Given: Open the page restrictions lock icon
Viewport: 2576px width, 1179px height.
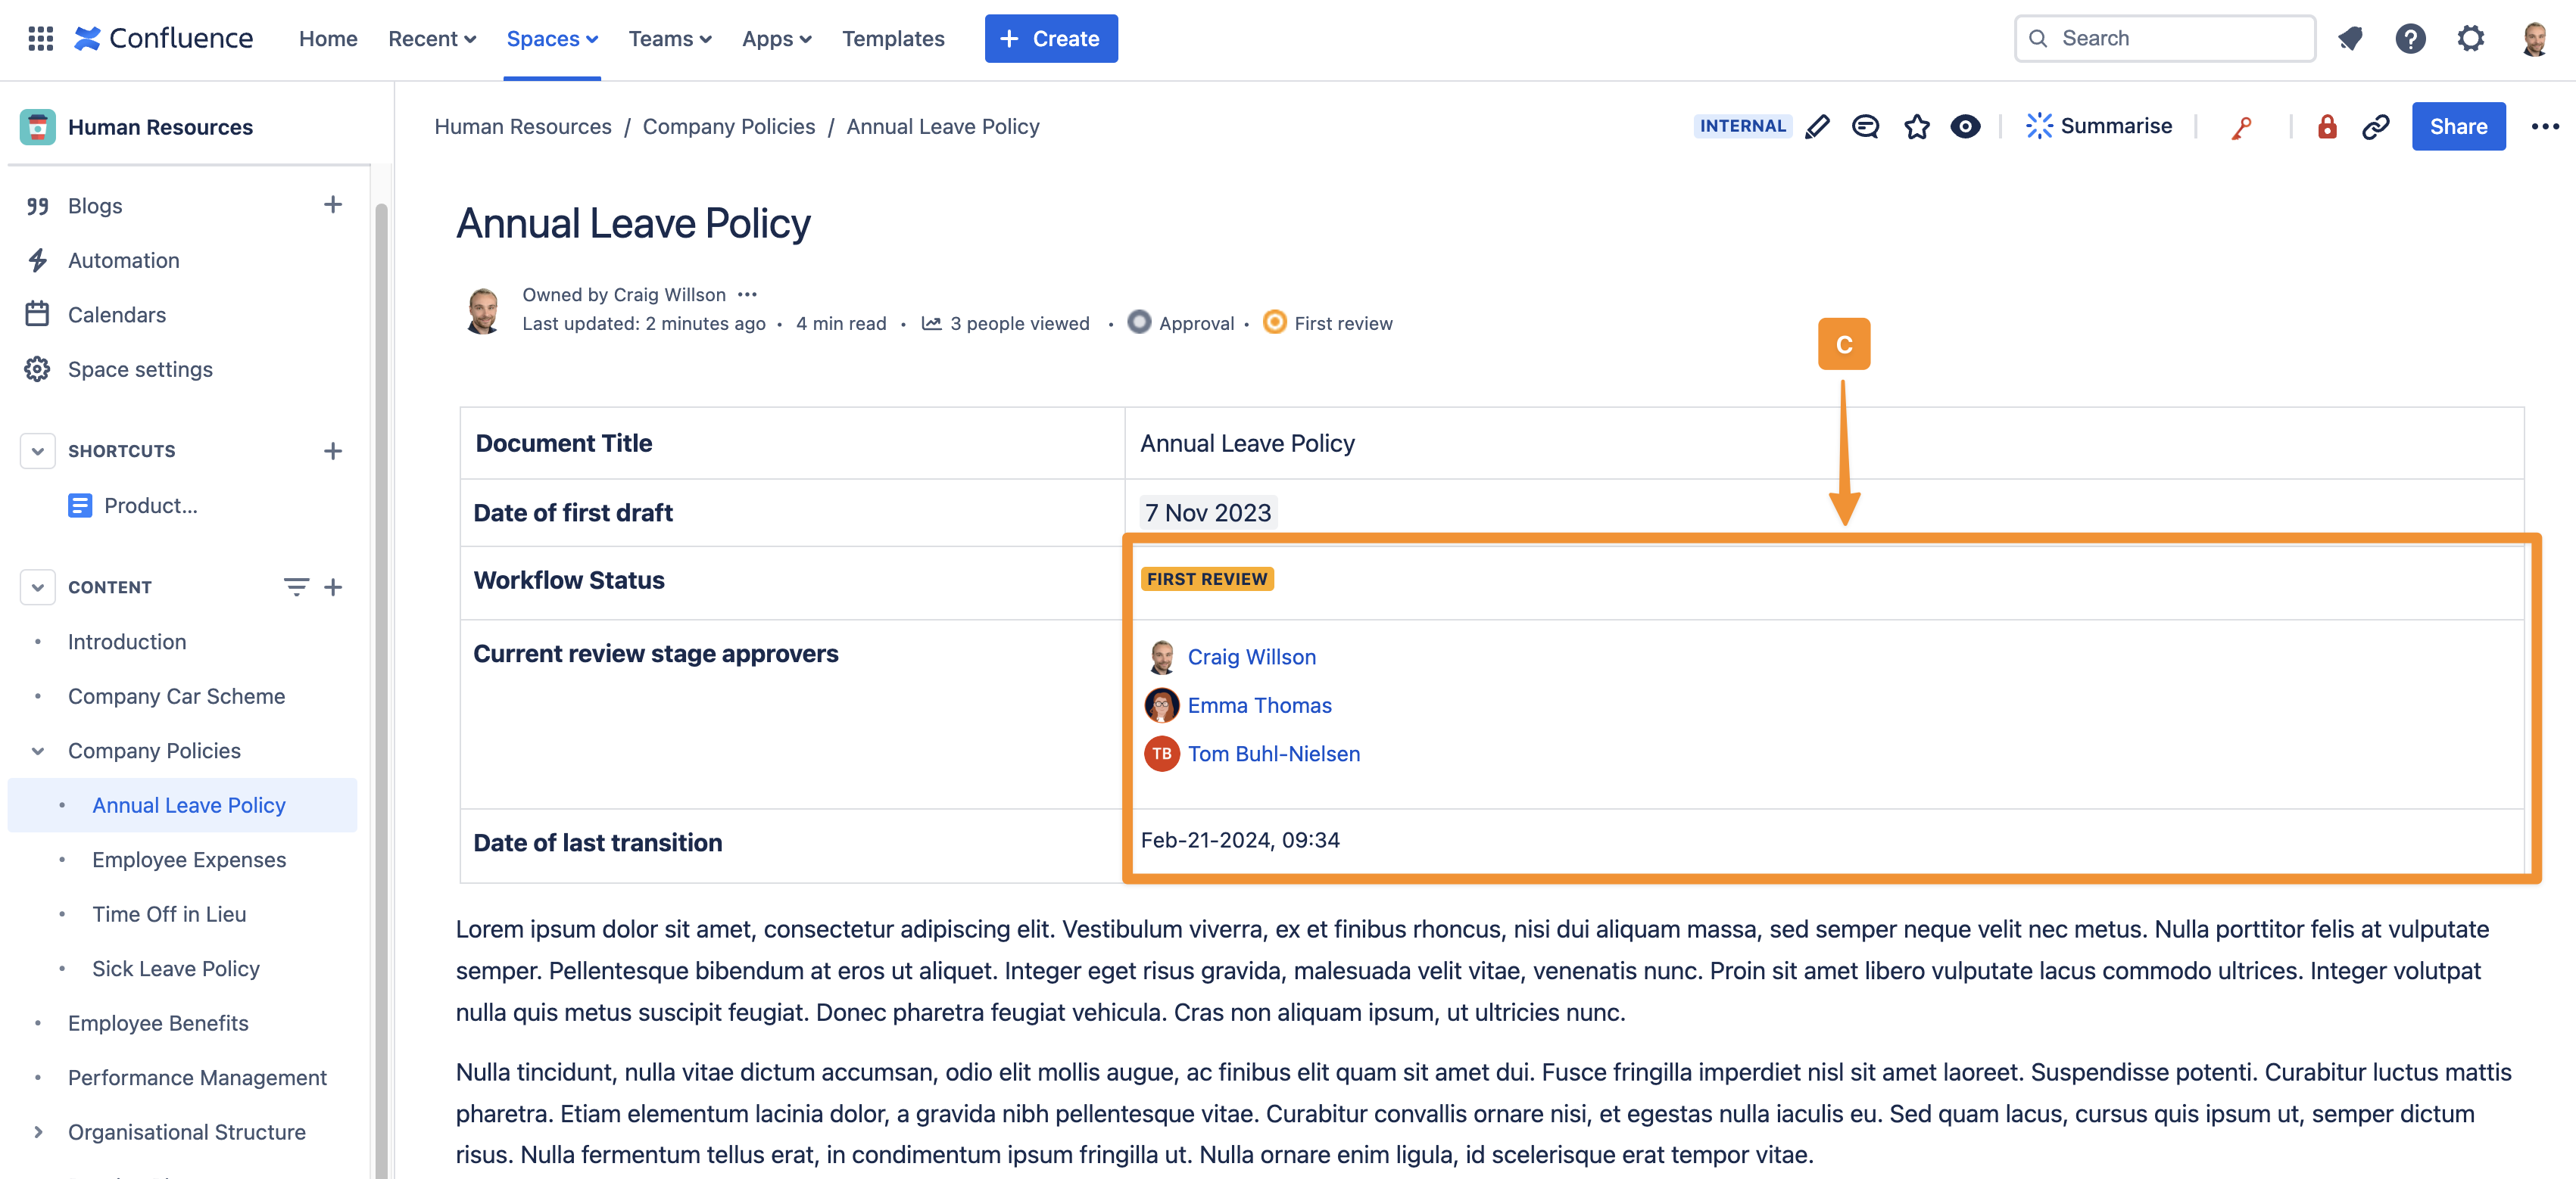Looking at the screenshot, I should coord(2327,127).
